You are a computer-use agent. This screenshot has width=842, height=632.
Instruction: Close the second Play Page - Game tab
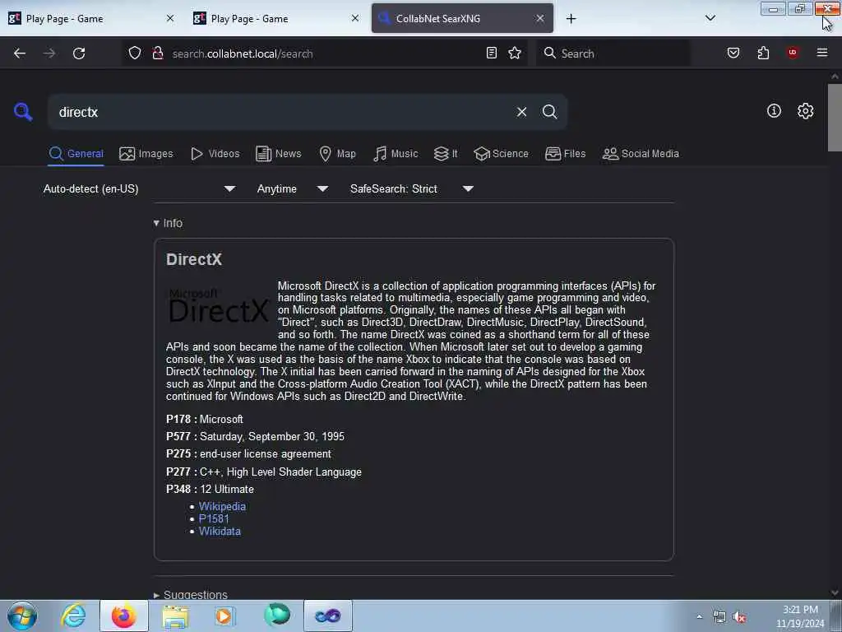[355, 18]
